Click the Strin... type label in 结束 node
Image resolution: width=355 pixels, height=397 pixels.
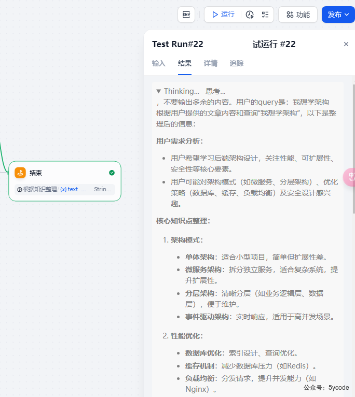pyautogui.click(x=102, y=189)
